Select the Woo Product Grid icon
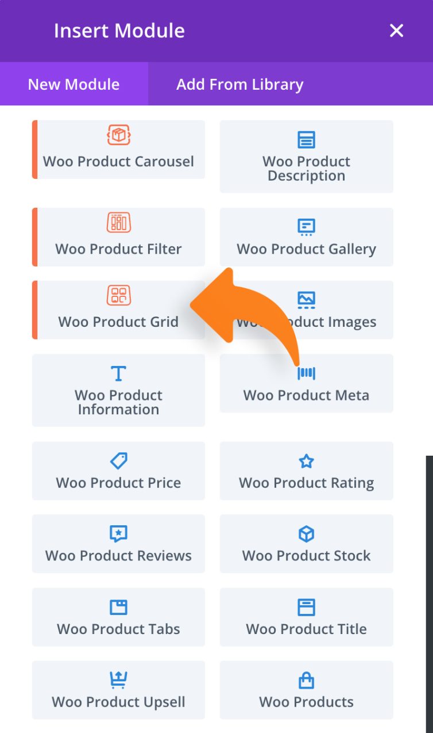The width and height of the screenshot is (433, 733). pos(118,295)
